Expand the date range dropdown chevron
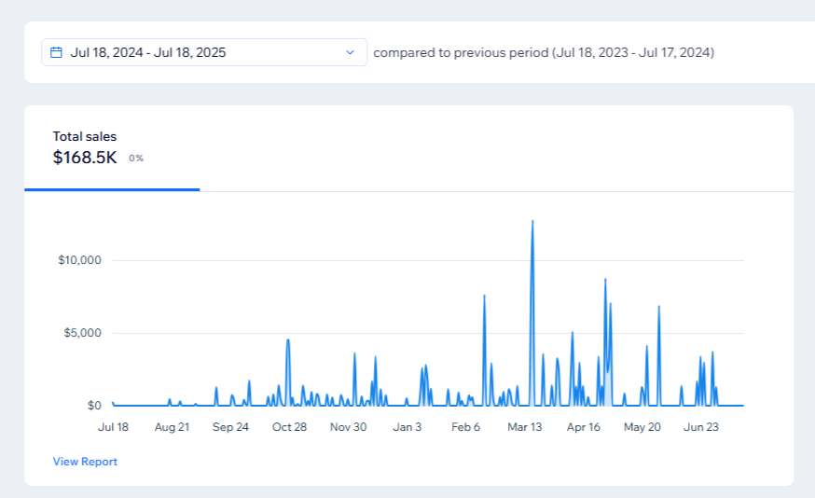 (x=350, y=52)
